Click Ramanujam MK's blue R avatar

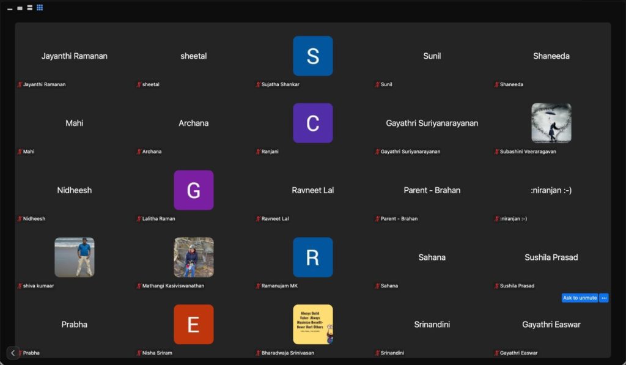[x=312, y=257]
